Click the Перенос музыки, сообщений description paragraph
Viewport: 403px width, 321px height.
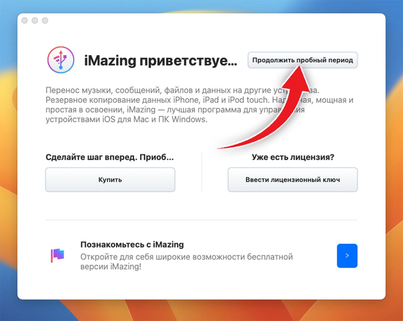(199, 105)
